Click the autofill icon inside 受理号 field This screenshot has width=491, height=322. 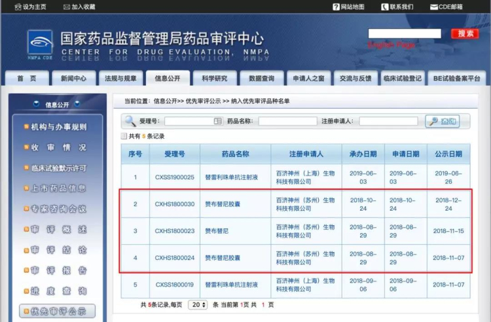(x=218, y=121)
